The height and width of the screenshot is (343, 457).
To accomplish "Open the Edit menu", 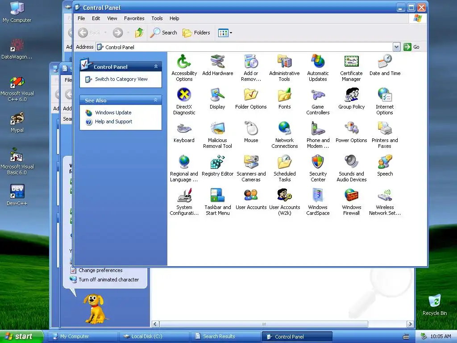I will click(96, 18).
